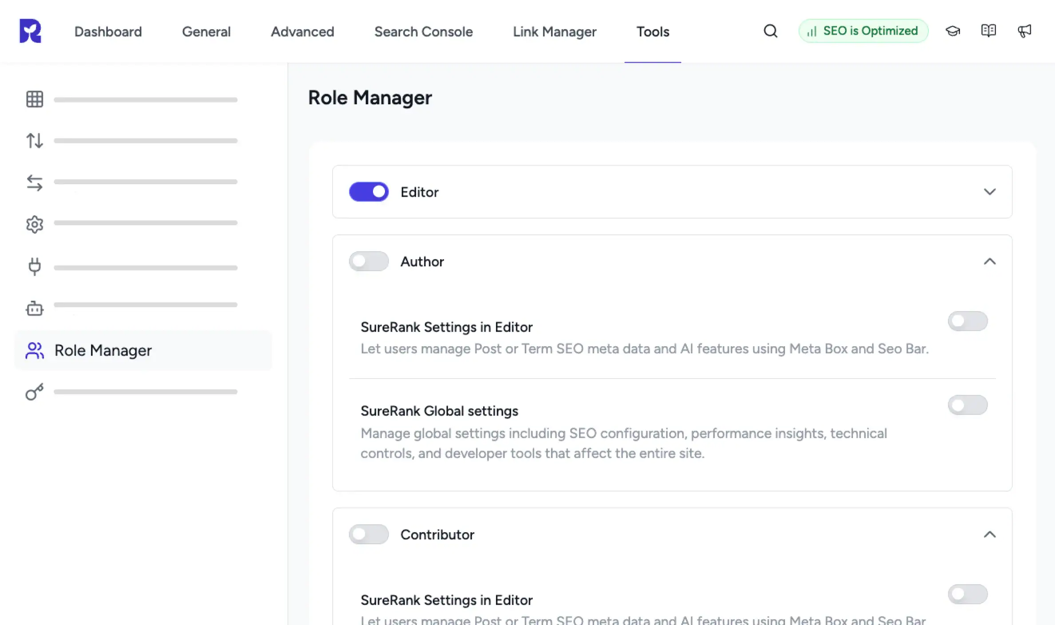
Task: Collapse the Contributor role section chevron
Action: pyautogui.click(x=989, y=534)
